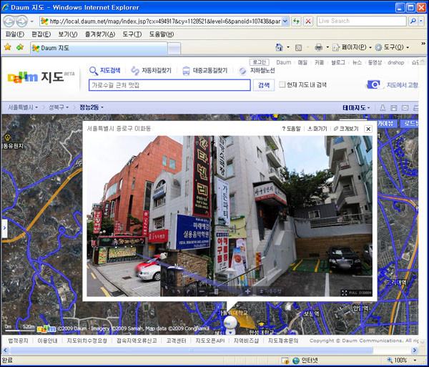This screenshot has height=367, width=429.
Task: Click the RSS feeds toolbar icon
Action: [298, 48]
